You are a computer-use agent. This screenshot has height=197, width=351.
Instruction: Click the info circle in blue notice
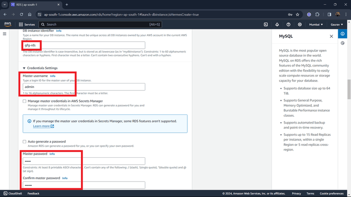[x=29, y=121]
